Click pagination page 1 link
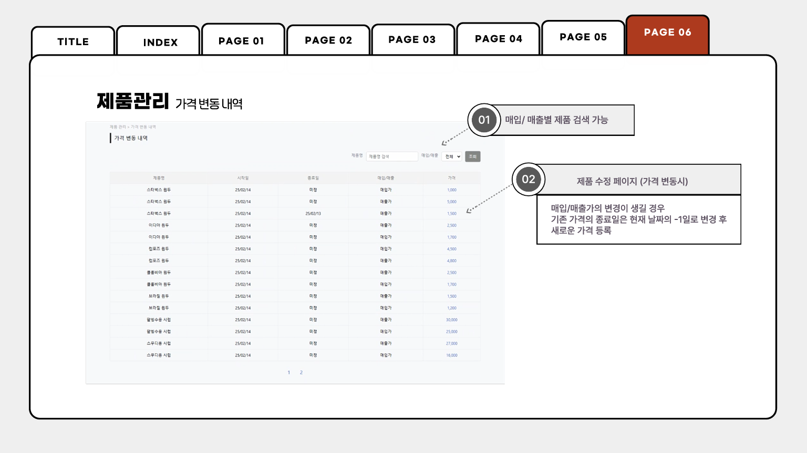 click(288, 373)
